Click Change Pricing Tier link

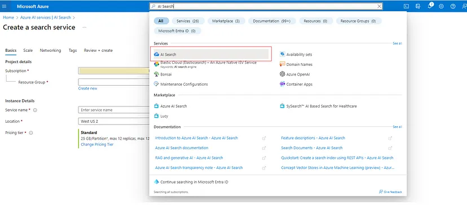pos(97,144)
